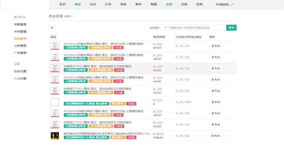This screenshot has height=155, width=284.
Task: Cancel the ¥1.00 product with 100 stock
Action: [216, 102]
